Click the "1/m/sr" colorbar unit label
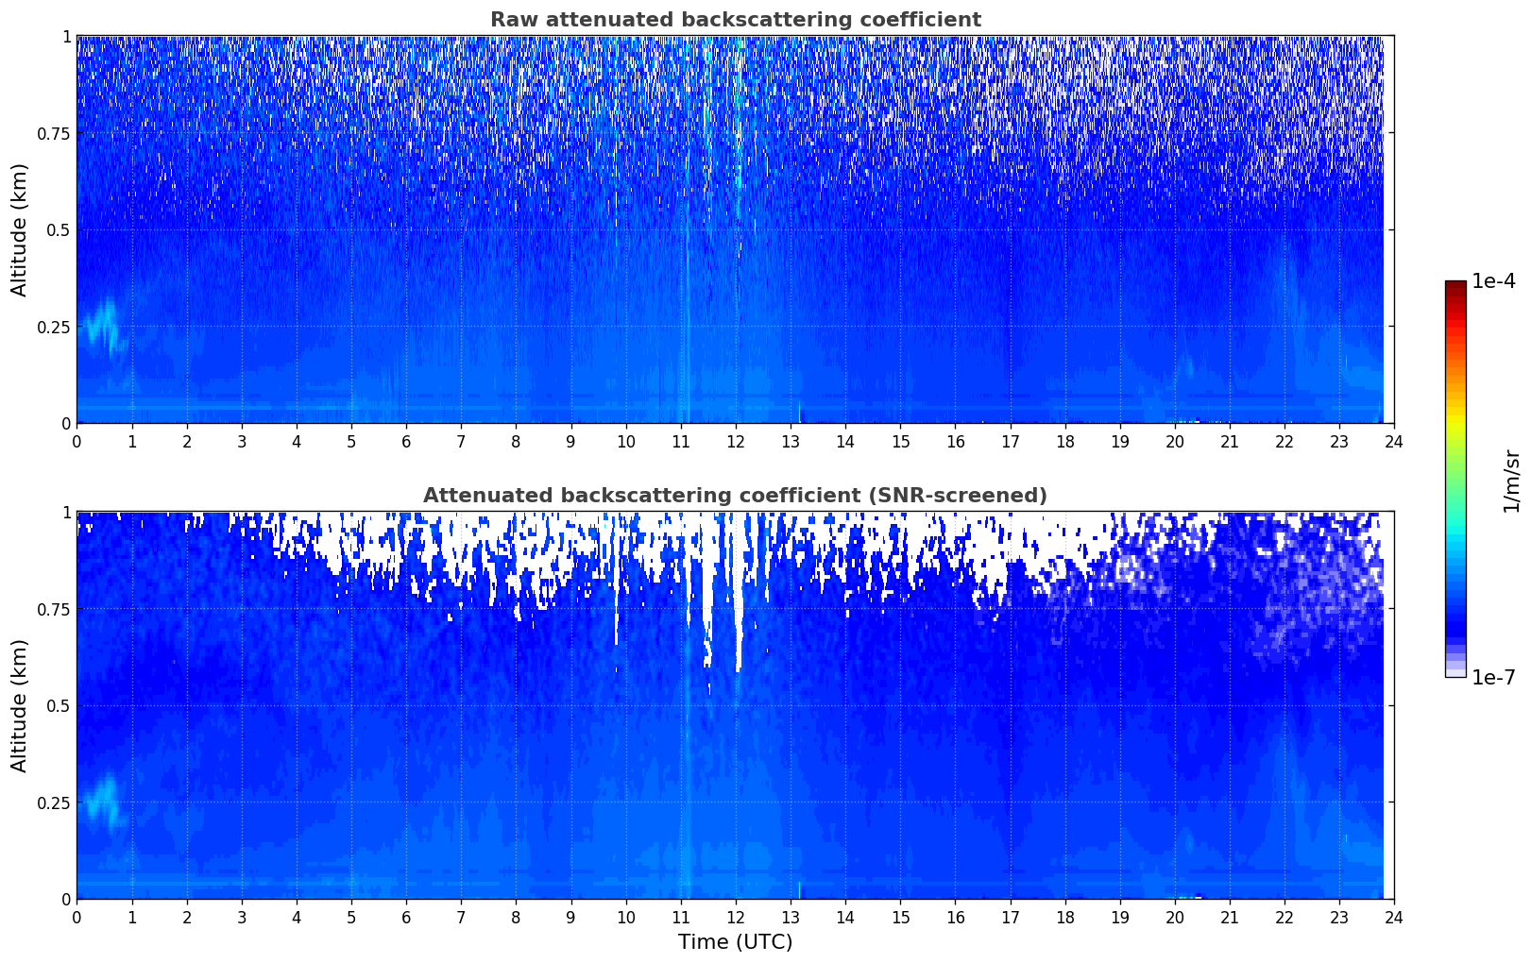The width and height of the screenshot is (1531, 963). pyautogui.click(x=1511, y=480)
